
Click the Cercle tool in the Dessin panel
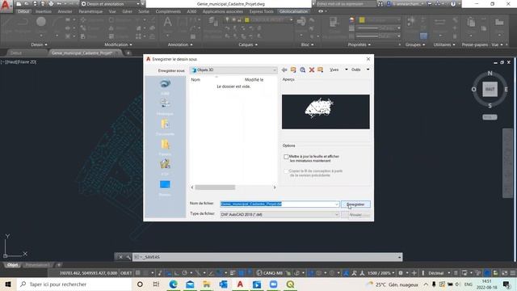(41, 22)
